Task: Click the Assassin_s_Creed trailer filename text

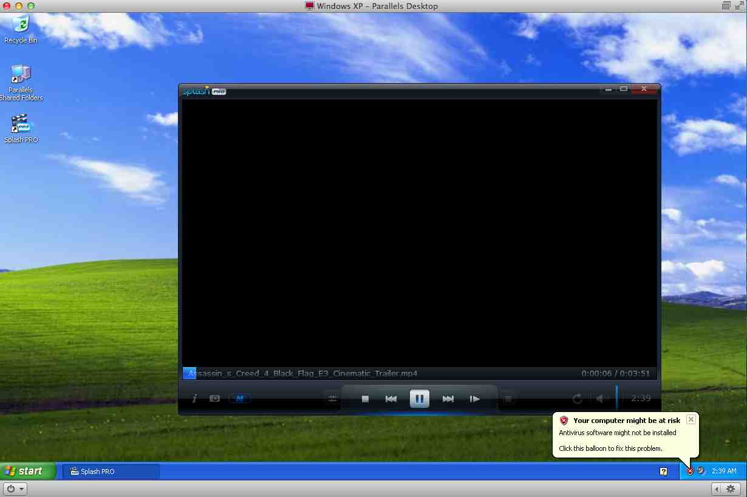Action: click(303, 373)
